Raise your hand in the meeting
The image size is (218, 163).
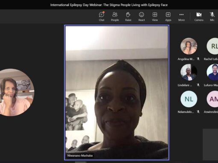128,17
